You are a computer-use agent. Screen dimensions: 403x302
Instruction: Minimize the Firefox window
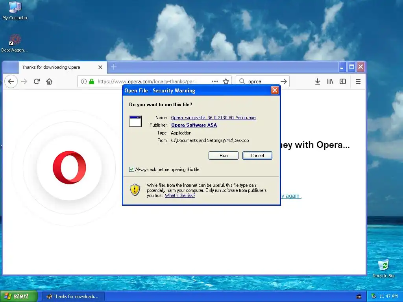[x=342, y=67]
